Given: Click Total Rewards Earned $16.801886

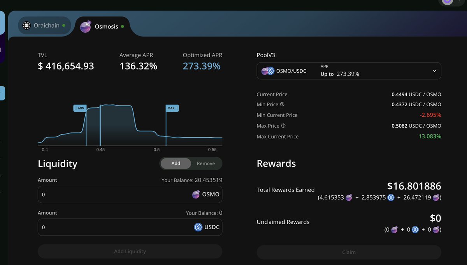Looking at the screenshot, I should (x=414, y=186).
